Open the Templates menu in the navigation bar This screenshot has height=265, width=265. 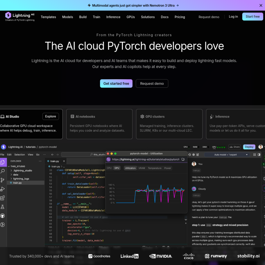(x=48, y=17)
